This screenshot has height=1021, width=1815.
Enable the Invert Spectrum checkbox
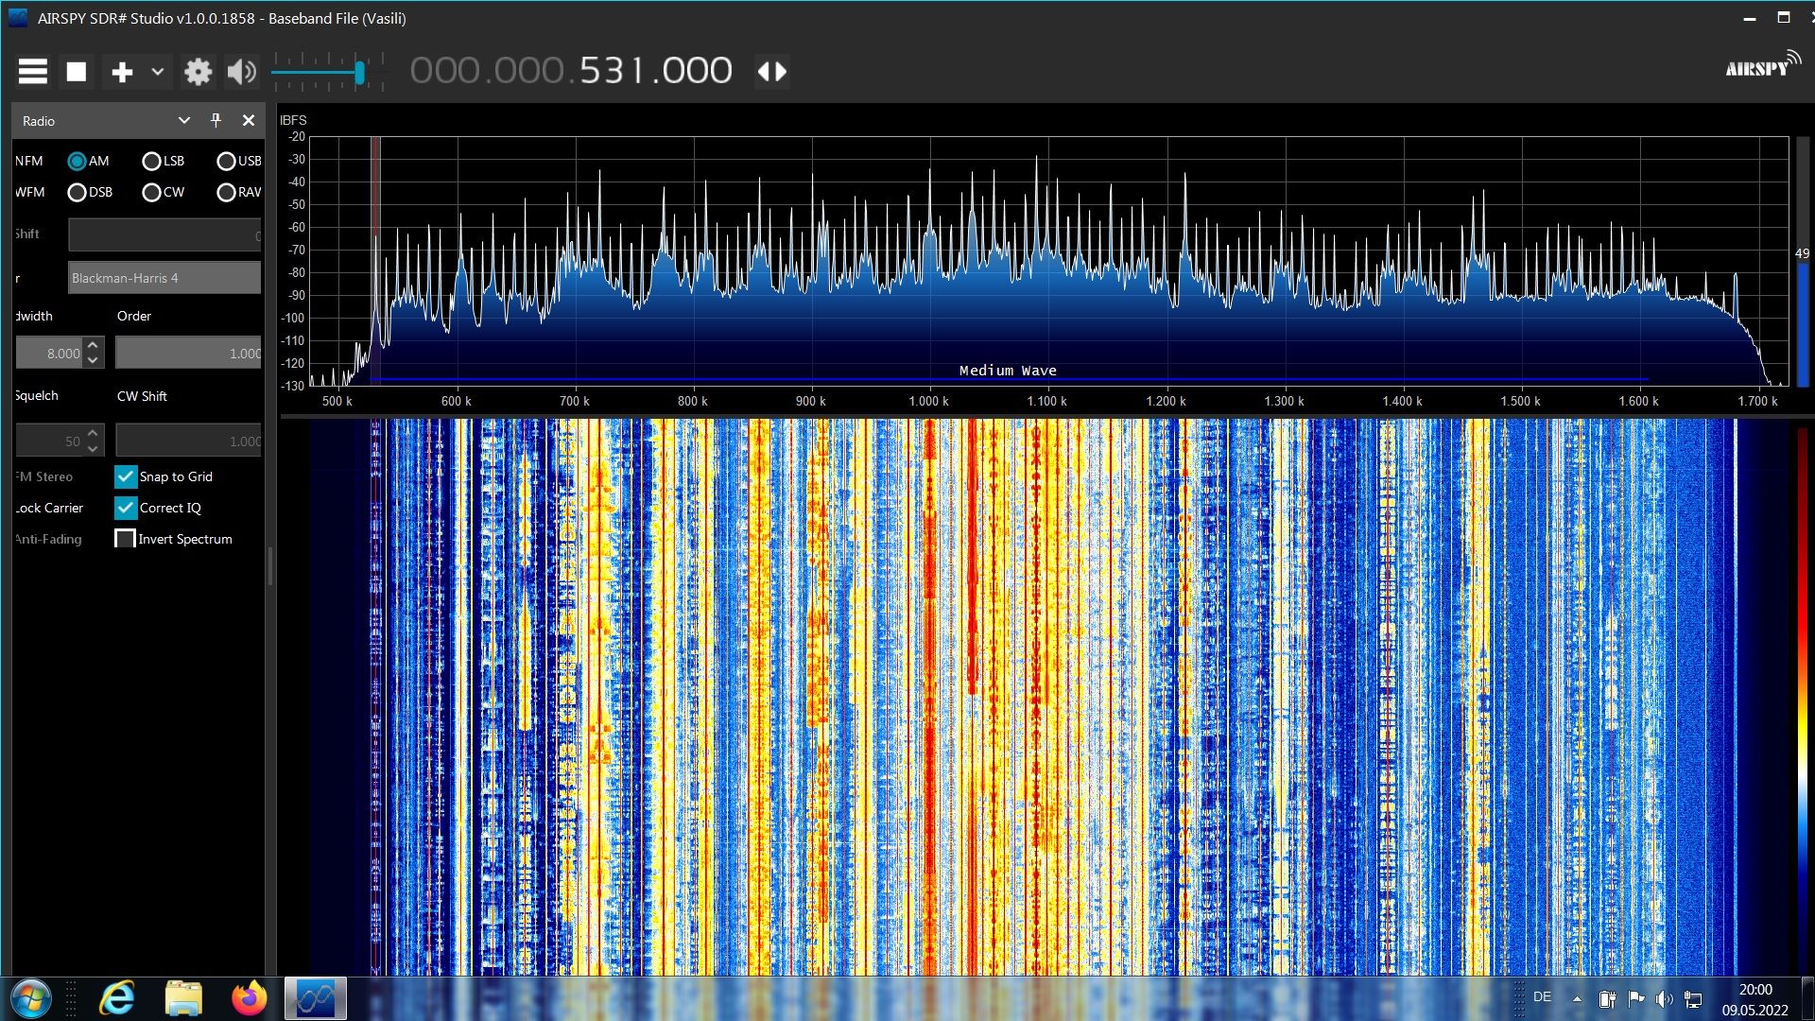pos(125,539)
